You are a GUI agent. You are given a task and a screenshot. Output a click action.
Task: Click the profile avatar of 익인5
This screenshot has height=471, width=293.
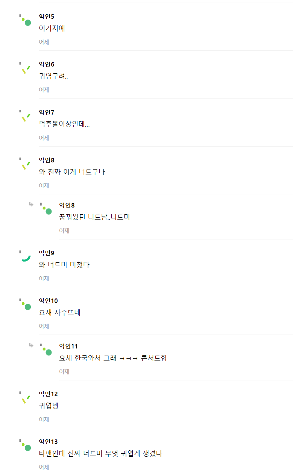click(x=25, y=20)
